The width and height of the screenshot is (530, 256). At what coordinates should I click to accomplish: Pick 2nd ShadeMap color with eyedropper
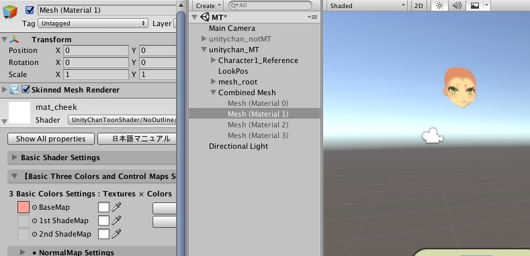point(116,234)
